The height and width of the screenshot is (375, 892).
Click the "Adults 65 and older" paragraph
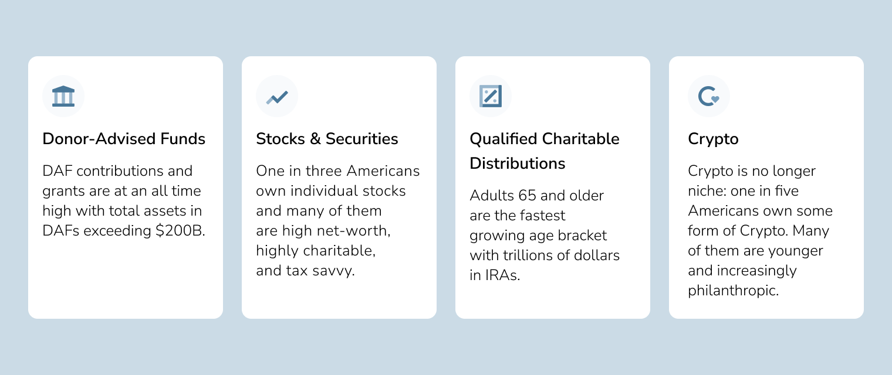click(545, 235)
